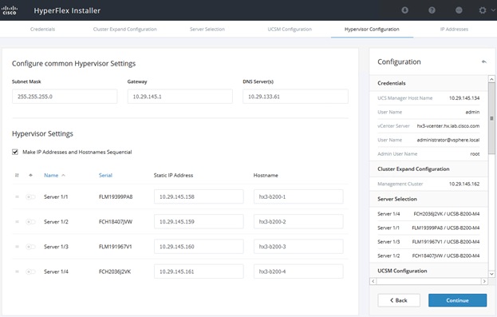Uncheck Make IP Addresses and Hostnames Sequential

pyautogui.click(x=15, y=152)
